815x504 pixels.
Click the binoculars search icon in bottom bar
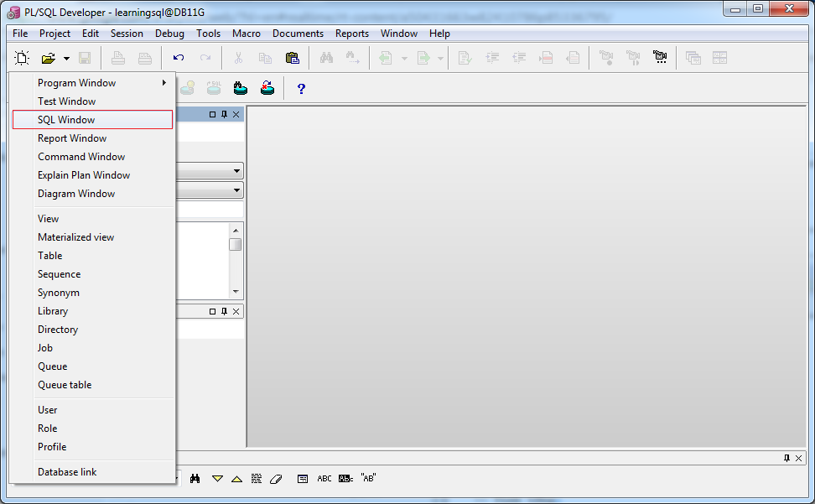[x=195, y=479]
